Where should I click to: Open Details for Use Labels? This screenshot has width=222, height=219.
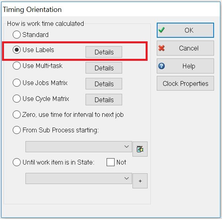[x=104, y=52]
